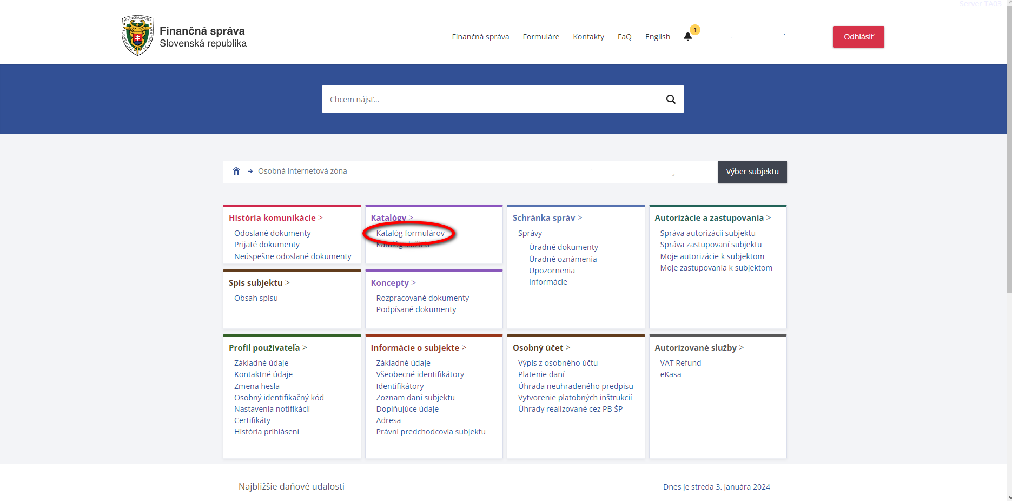Open Kontakty in the top menu
The height and width of the screenshot is (501, 1012).
[588, 37]
